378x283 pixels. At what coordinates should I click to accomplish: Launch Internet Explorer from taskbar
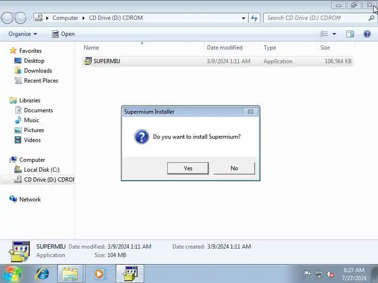pos(42,274)
